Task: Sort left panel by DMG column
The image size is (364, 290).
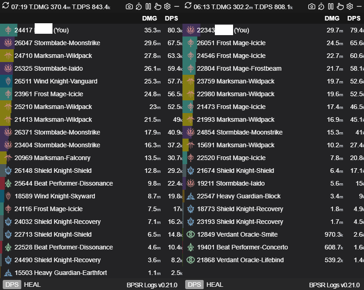Action: click(150, 18)
